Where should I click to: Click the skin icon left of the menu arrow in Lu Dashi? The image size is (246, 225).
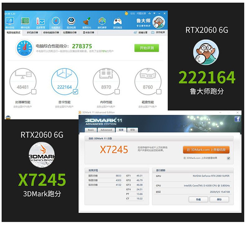coord(149,13)
